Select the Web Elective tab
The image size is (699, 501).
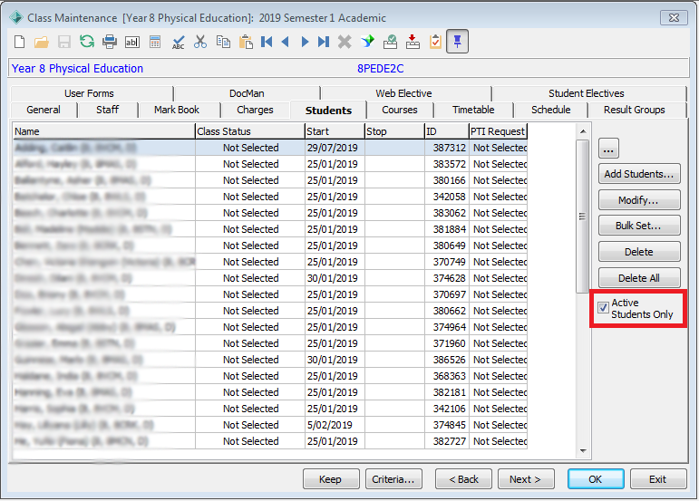pyautogui.click(x=403, y=93)
